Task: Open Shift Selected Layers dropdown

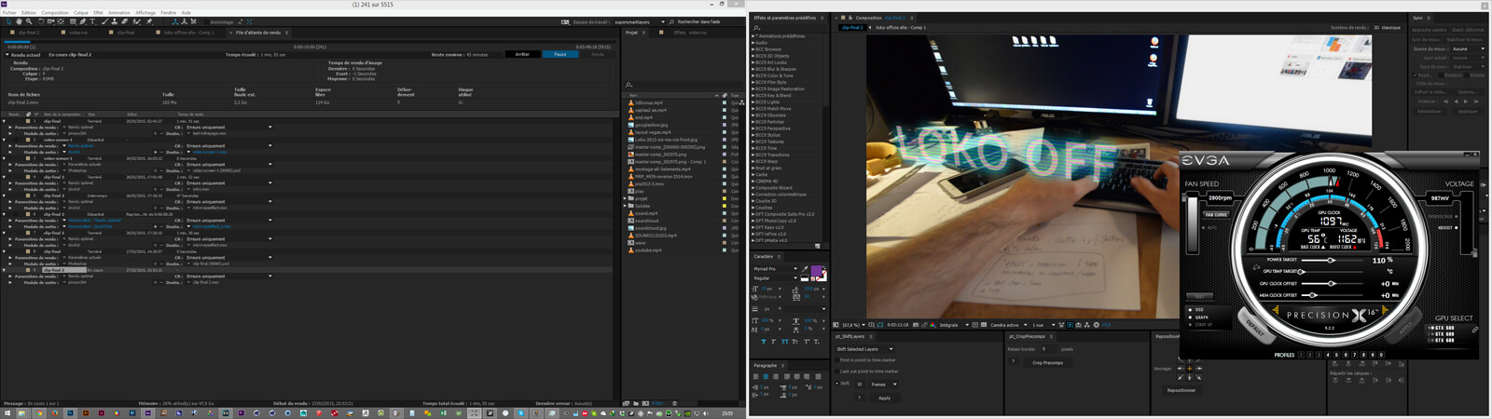Action: [864, 349]
